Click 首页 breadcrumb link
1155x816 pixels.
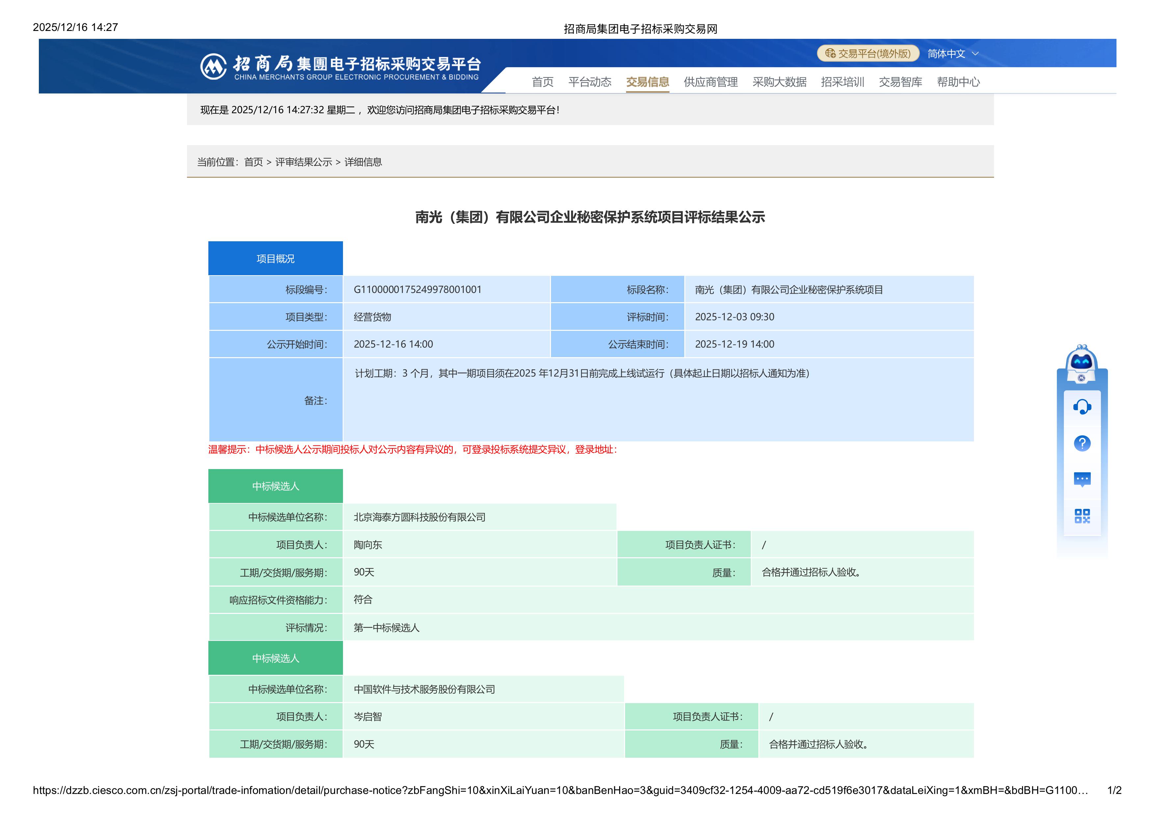tap(253, 162)
